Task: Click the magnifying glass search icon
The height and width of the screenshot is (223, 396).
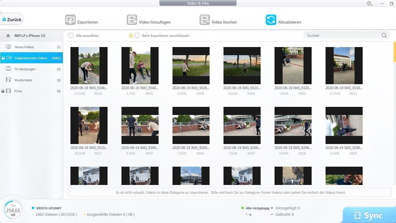Action: click(384, 35)
